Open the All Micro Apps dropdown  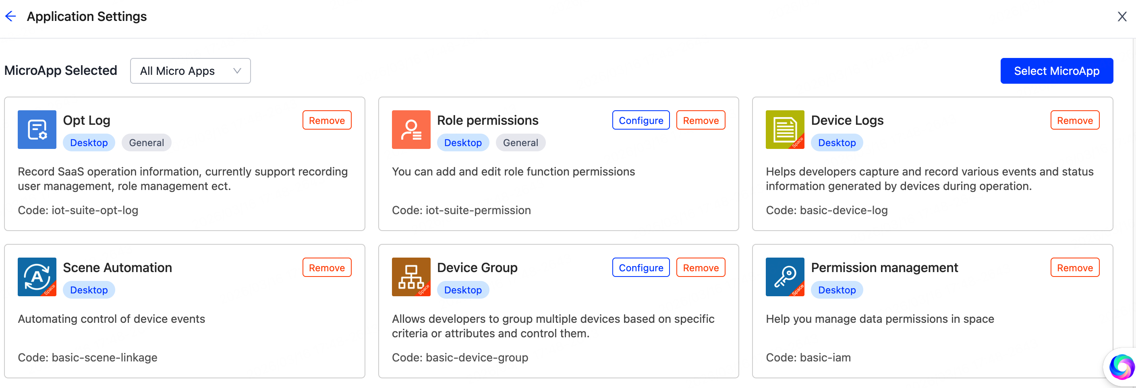click(x=190, y=70)
